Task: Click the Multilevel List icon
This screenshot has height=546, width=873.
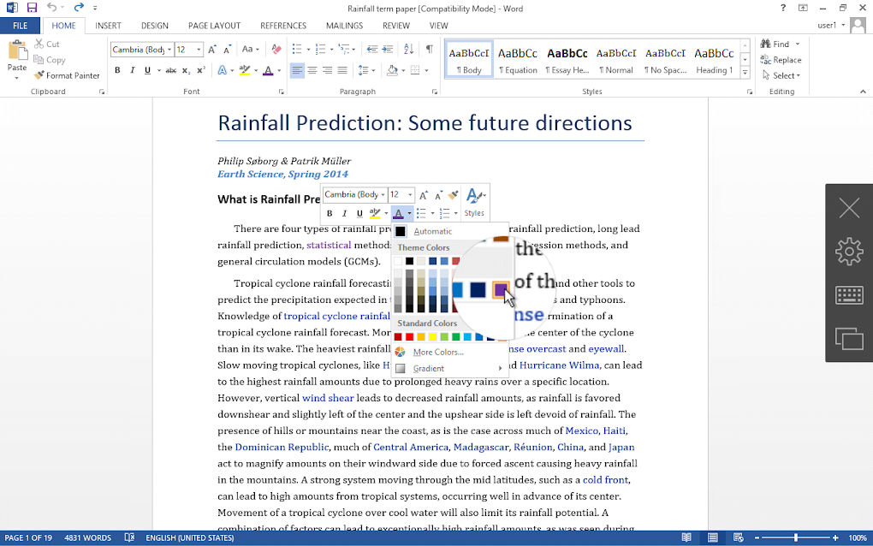Action: 344,50
